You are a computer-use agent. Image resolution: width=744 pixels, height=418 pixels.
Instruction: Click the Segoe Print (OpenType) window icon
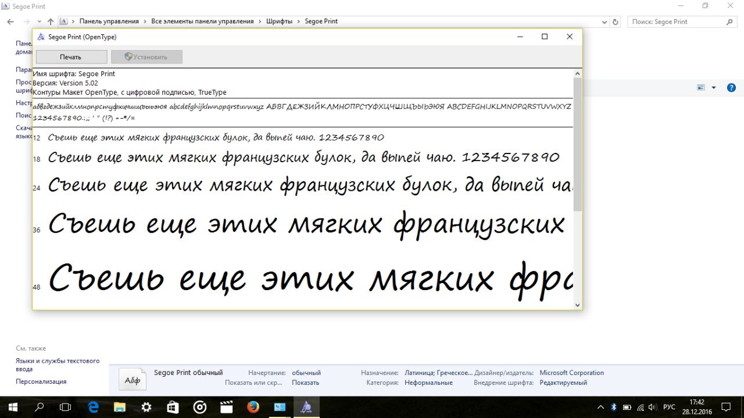(x=41, y=37)
